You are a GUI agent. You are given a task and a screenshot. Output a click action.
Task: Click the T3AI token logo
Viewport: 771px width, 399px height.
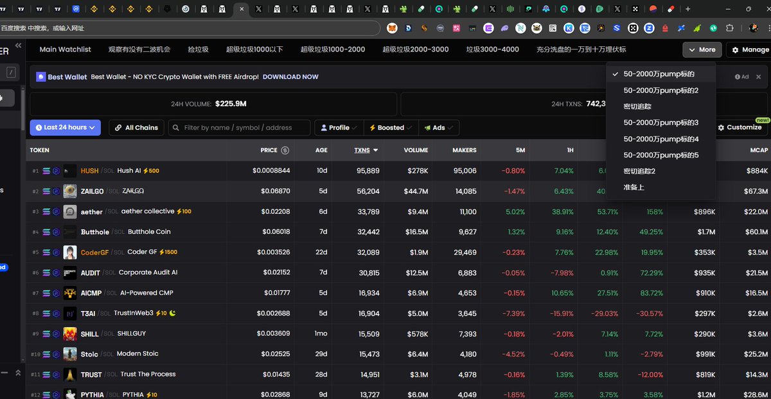pos(70,314)
